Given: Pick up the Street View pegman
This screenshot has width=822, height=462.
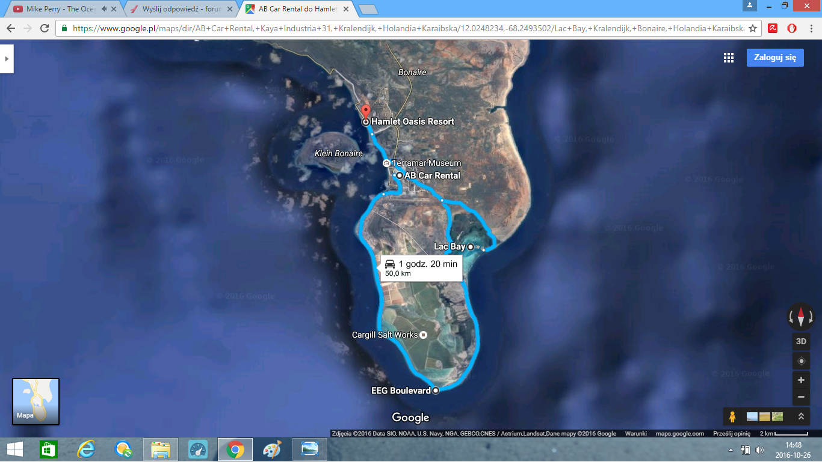Looking at the screenshot, I should pyautogui.click(x=732, y=416).
